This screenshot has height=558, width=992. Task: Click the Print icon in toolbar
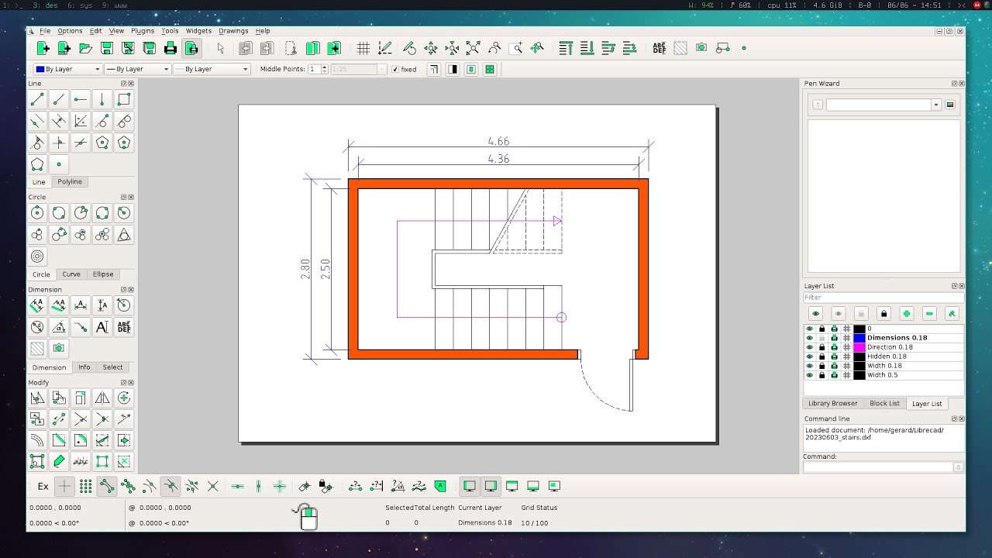[x=170, y=48]
